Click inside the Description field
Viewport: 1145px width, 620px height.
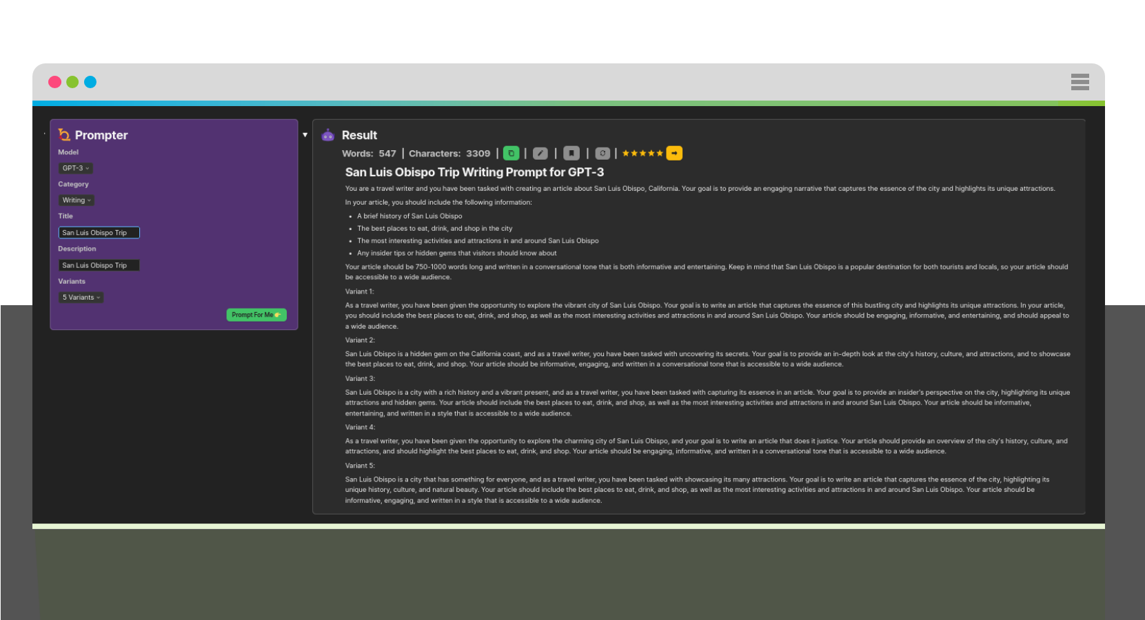click(x=99, y=265)
